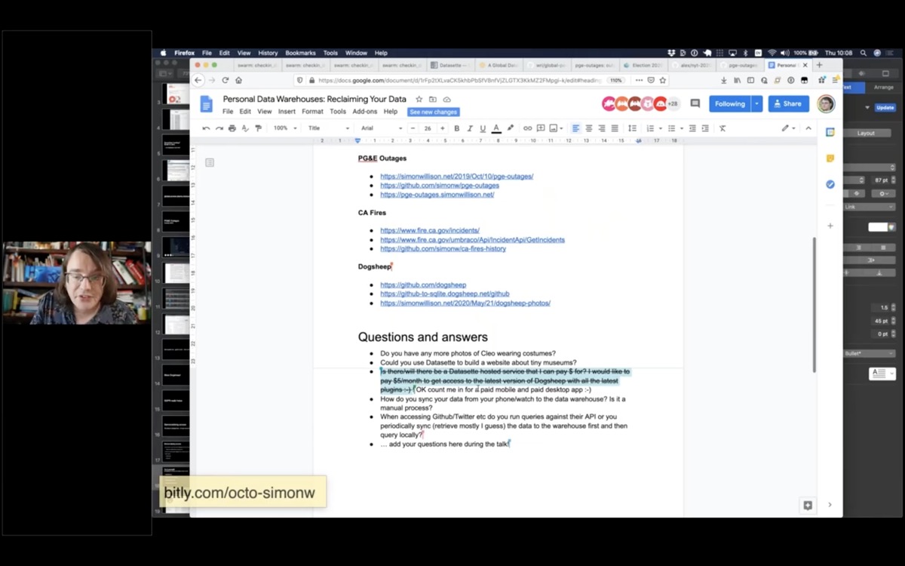Screen dimensions: 905x566
Task: Click the Following button
Action: click(729, 104)
